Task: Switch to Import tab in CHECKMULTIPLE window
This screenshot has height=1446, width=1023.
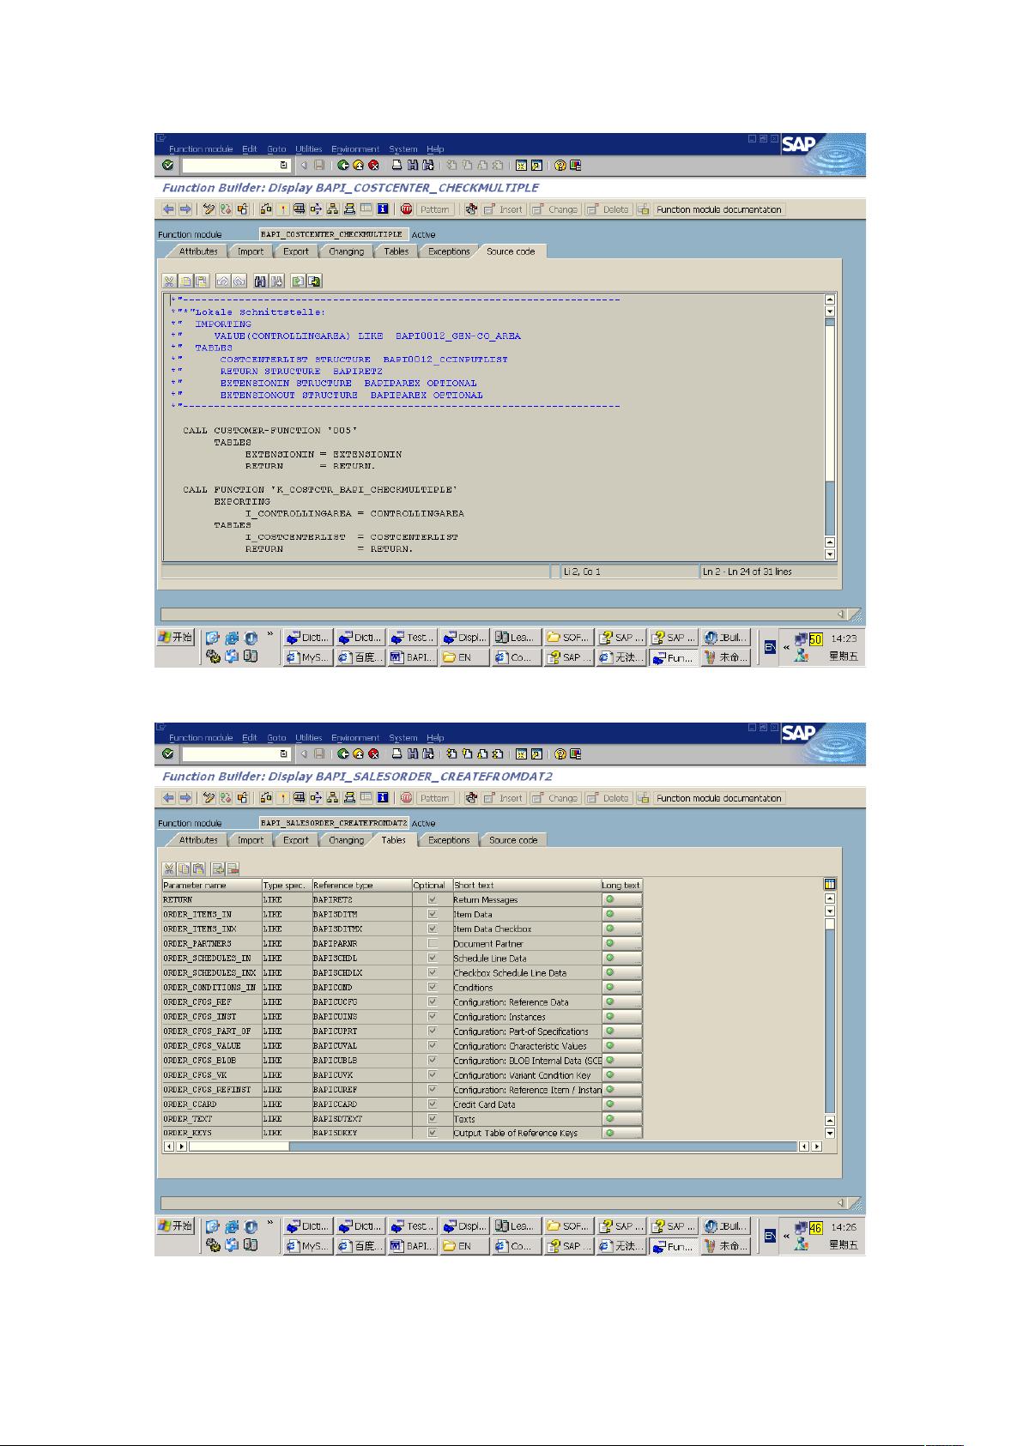Action: [x=251, y=251]
